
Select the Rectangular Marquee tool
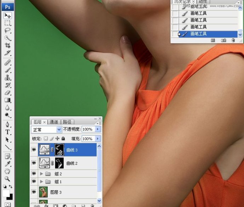point(7,23)
